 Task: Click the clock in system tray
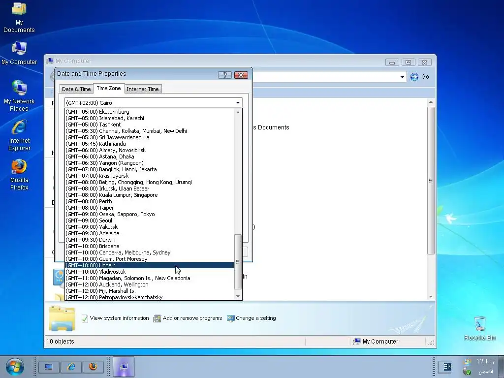point(485,361)
